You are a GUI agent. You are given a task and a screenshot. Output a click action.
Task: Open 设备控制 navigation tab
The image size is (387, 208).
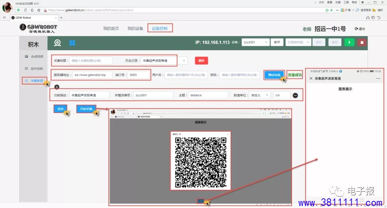tap(160, 28)
